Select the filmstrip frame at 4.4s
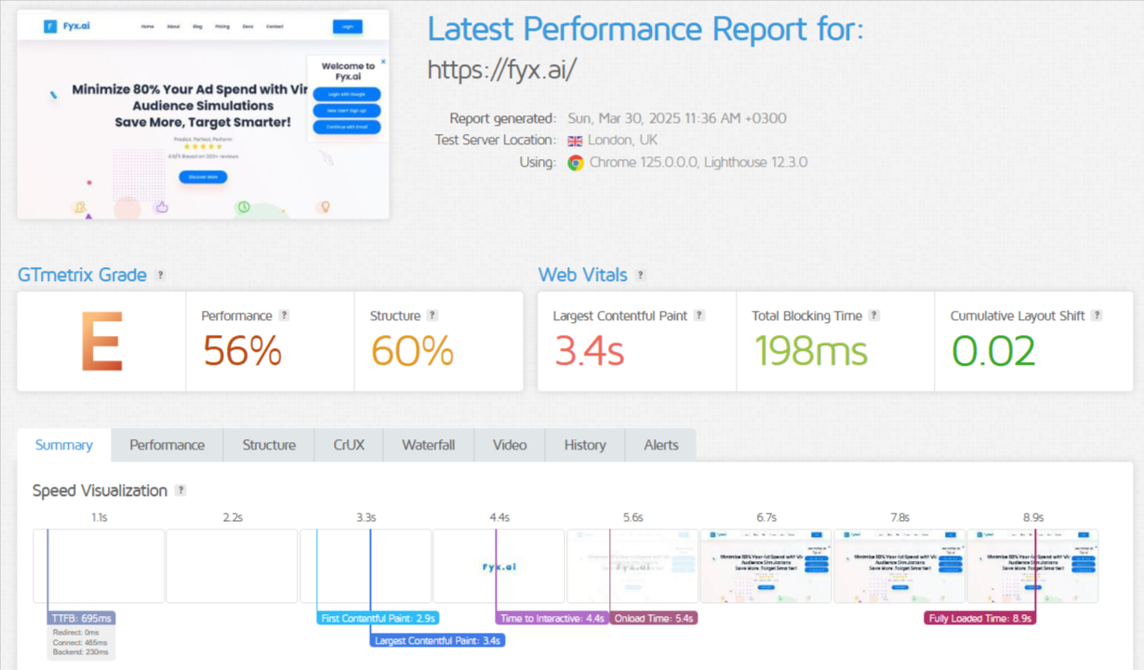Image resolution: width=1144 pixels, height=670 pixels. pos(498,566)
